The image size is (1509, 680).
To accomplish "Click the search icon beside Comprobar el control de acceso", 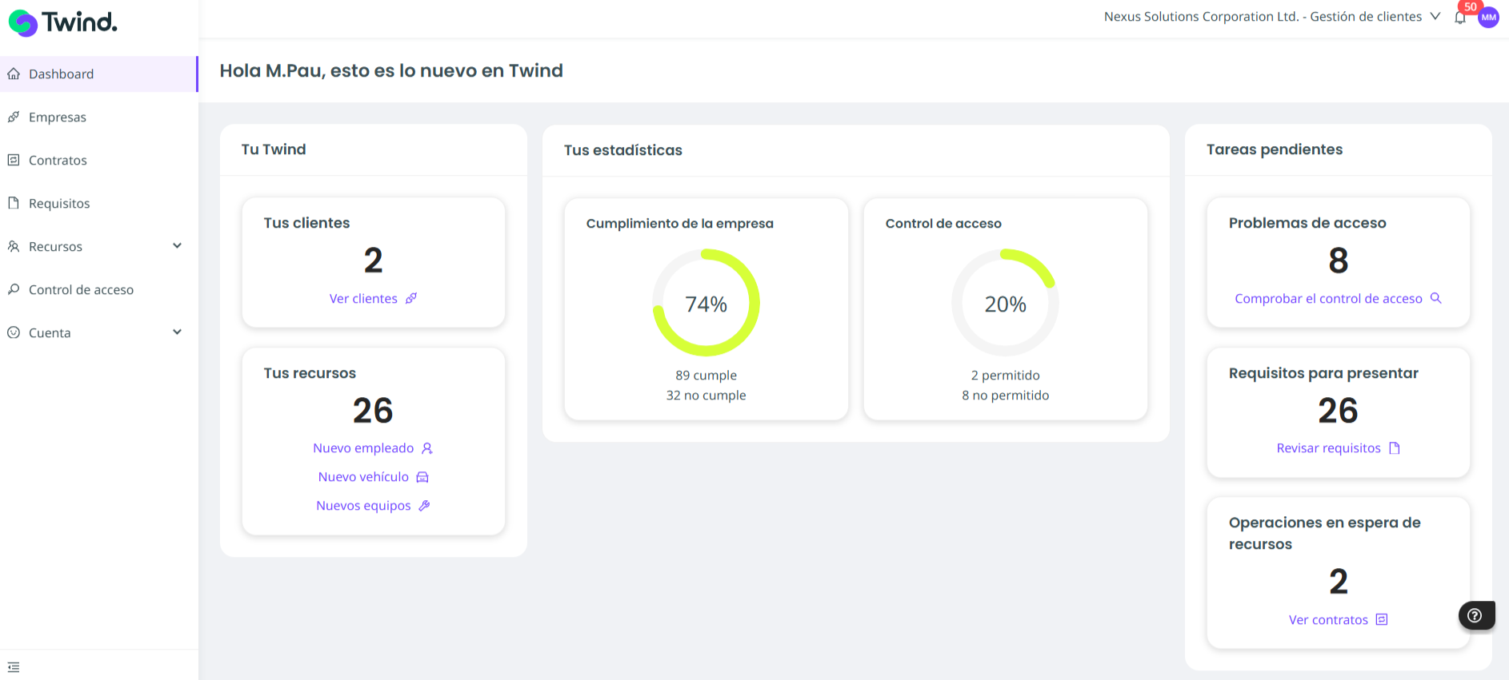I will coord(1436,298).
